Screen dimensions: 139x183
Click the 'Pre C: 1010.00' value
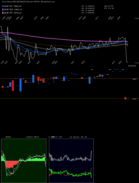(x=88, y=13)
